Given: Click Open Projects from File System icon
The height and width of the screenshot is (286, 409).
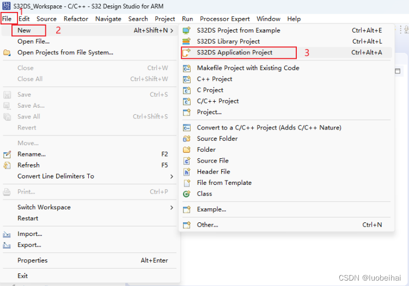Looking at the screenshot, I should click(7, 53).
